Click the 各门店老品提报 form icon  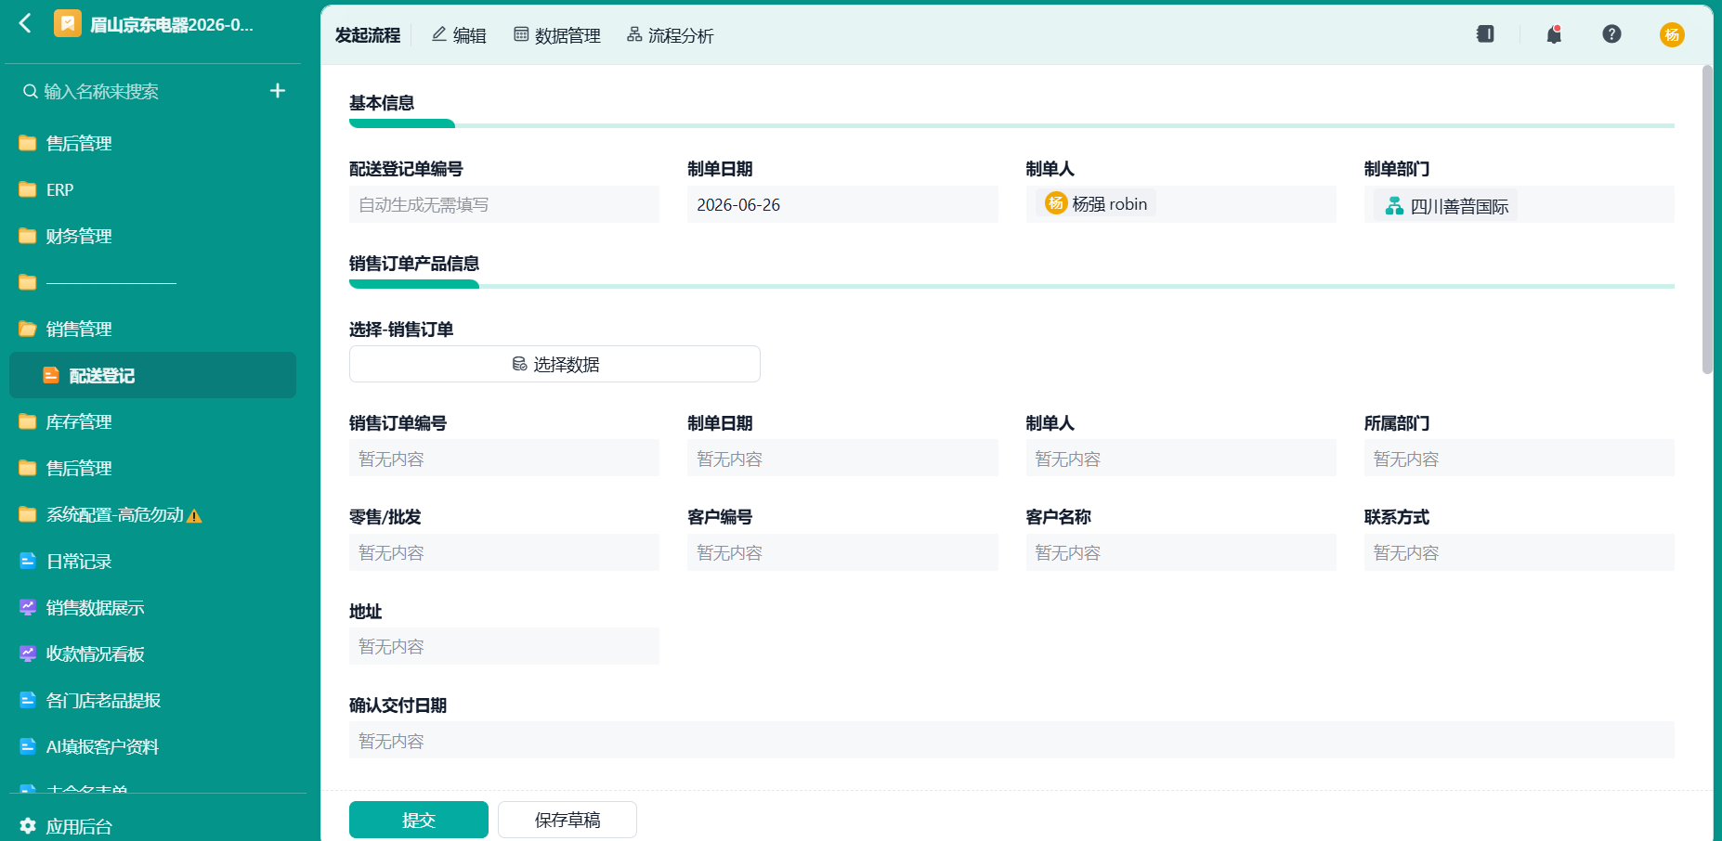(x=28, y=700)
